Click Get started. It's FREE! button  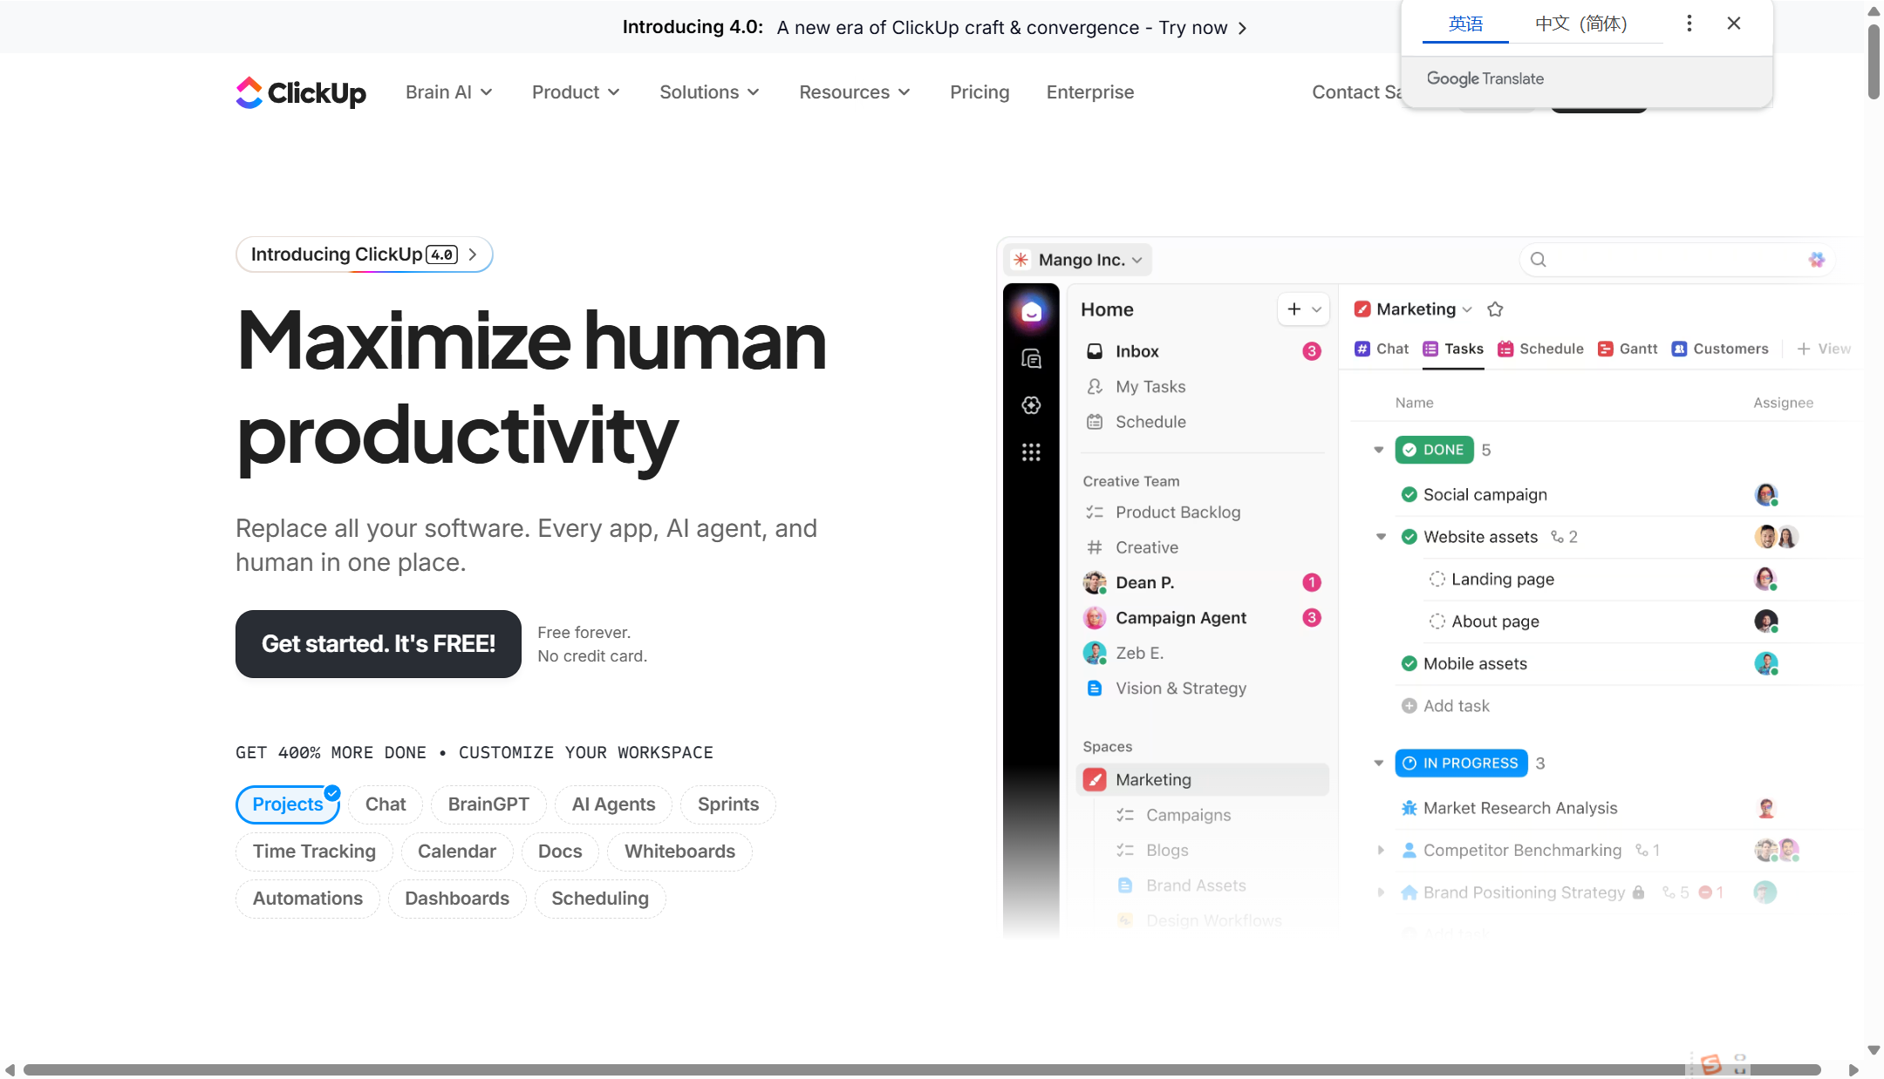378,644
